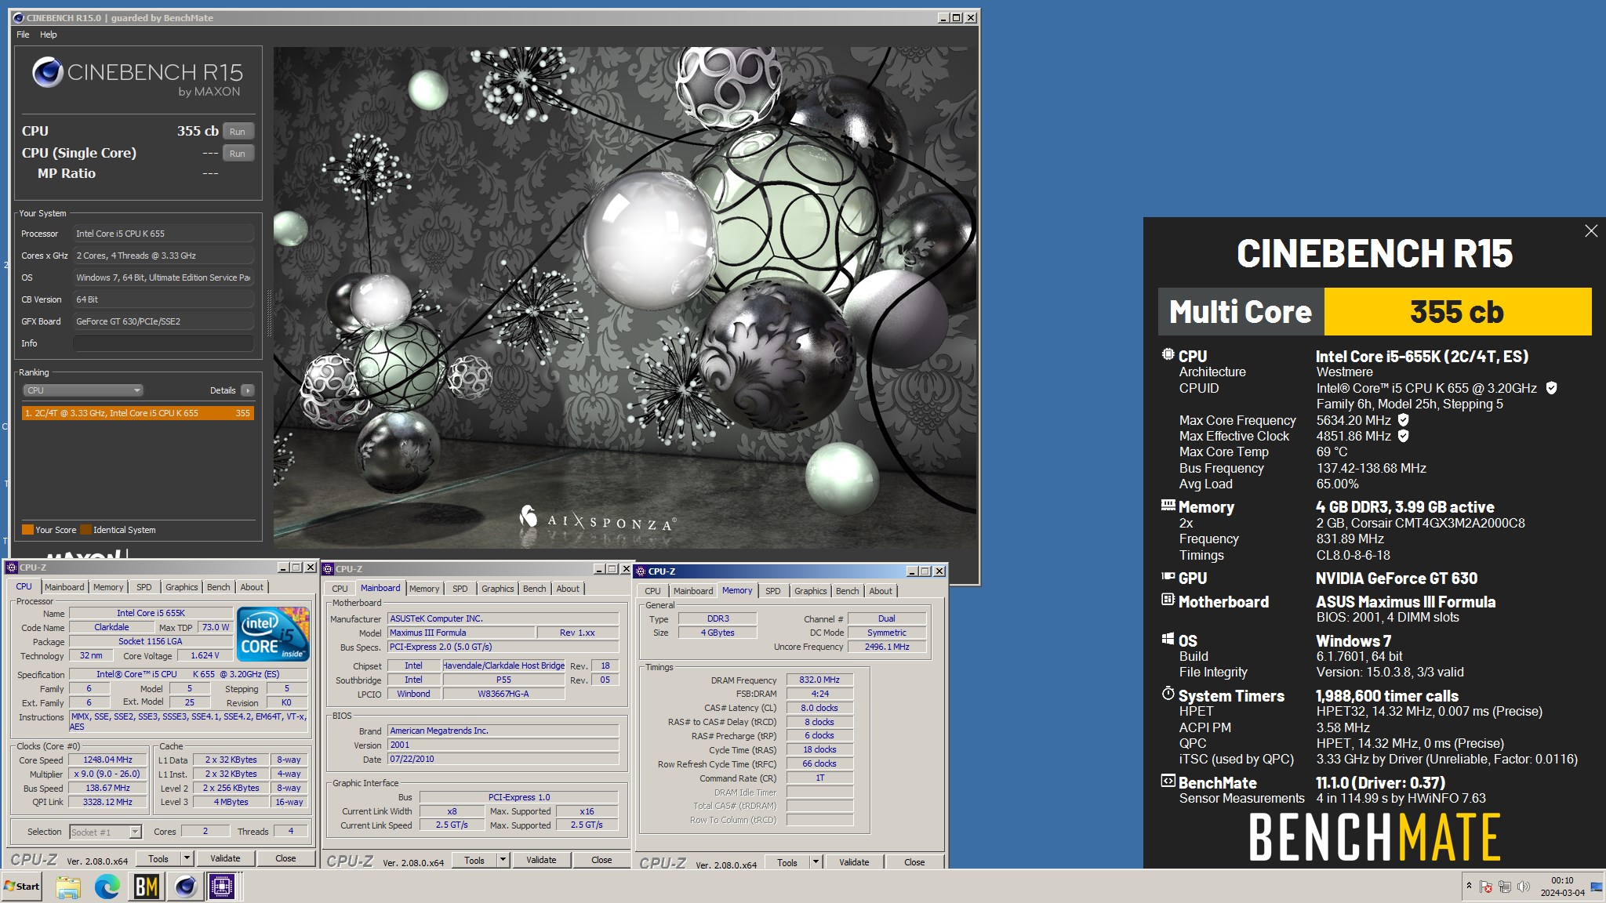Open Mainboard tab in left CPU-Z window
1606x903 pixels.
(x=64, y=587)
